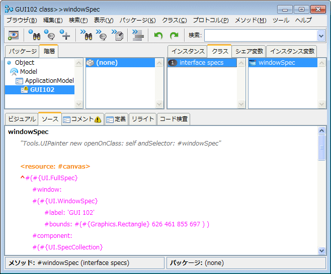
Task: Click the first binoculars find icon
Action: [34, 35]
